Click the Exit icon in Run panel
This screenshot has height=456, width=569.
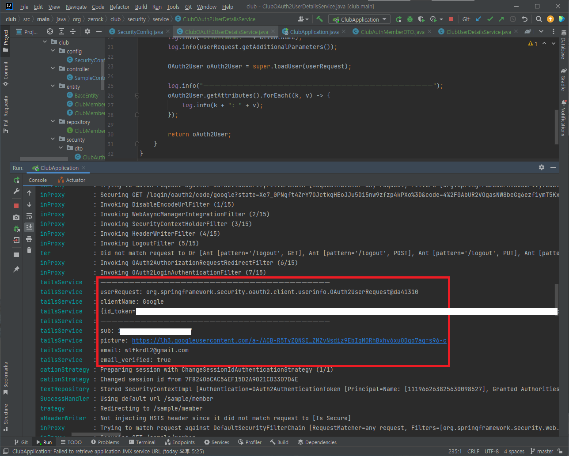pyautogui.click(x=16, y=240)
